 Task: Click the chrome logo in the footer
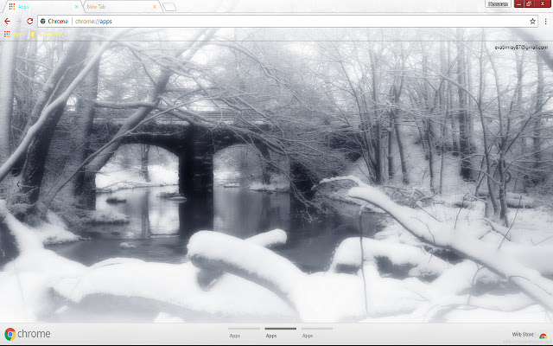[x=28, y=334]
